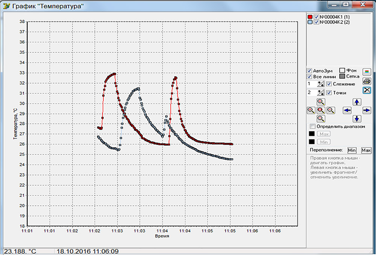Click the red center magnifier to reset zoom
The height and width of the screenshot is (255, 376).
click(x=321, y=110)
